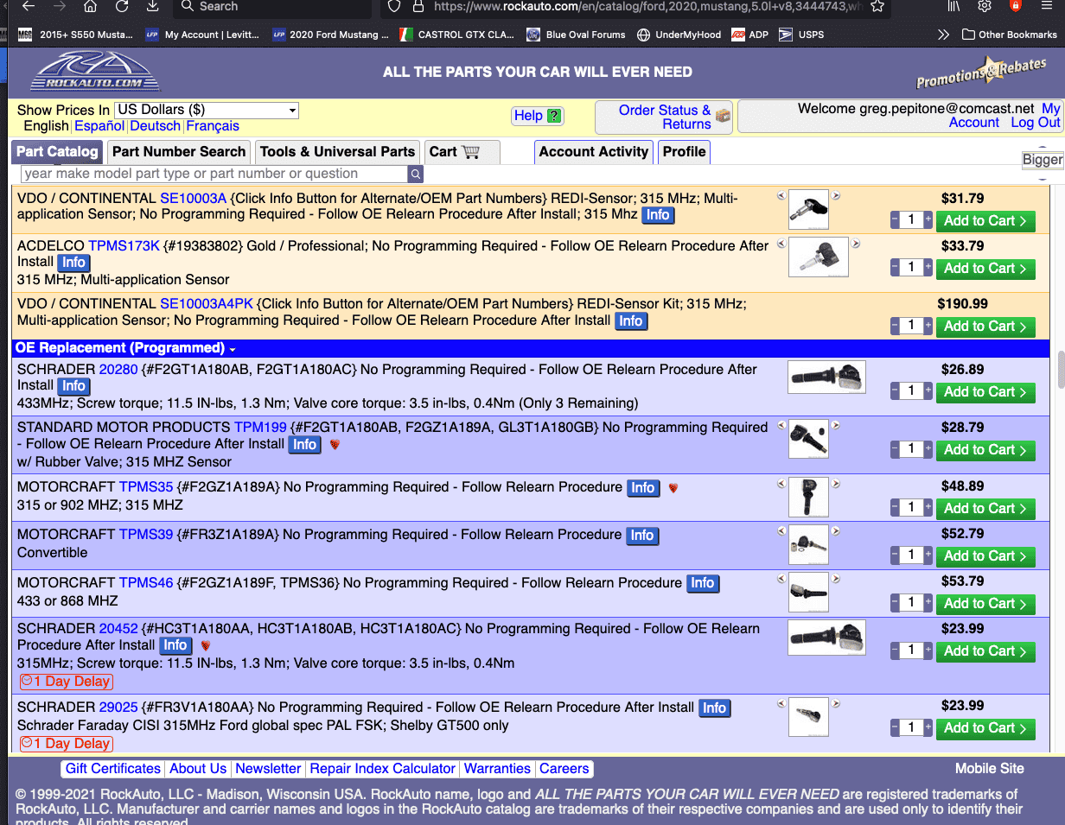Open the USPS bookmark
This screenshot has width=1065, height=825.
pyautogui.click(x=801, y=35)
